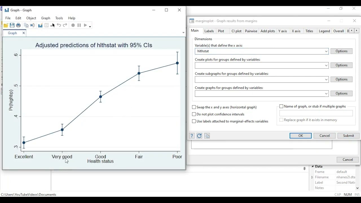Collapse the Data section in Properties
The width and height of the screenshot is (361, 203).
tap(312, 166)
